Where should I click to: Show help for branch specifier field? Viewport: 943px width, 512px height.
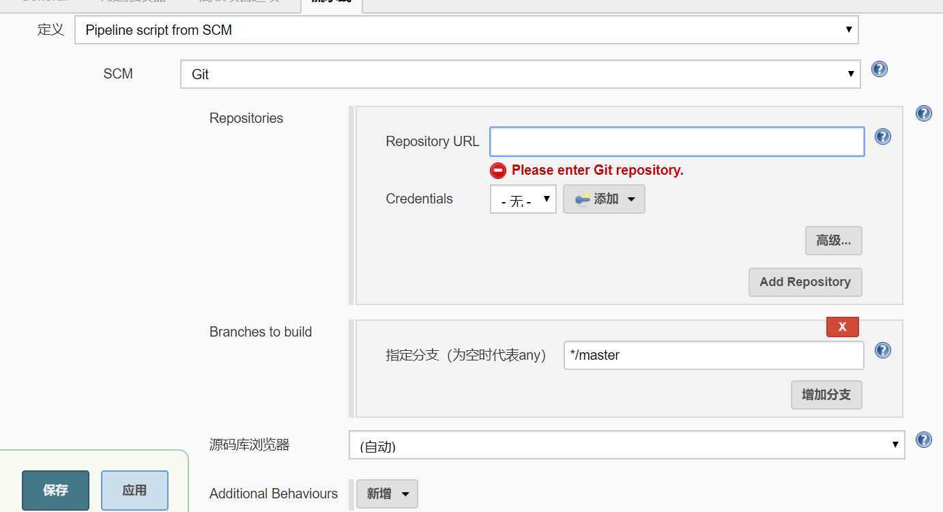[x=883, y=350]
